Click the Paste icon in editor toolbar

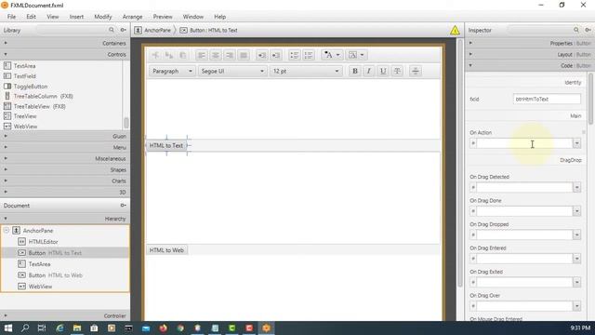click(183, 55)
